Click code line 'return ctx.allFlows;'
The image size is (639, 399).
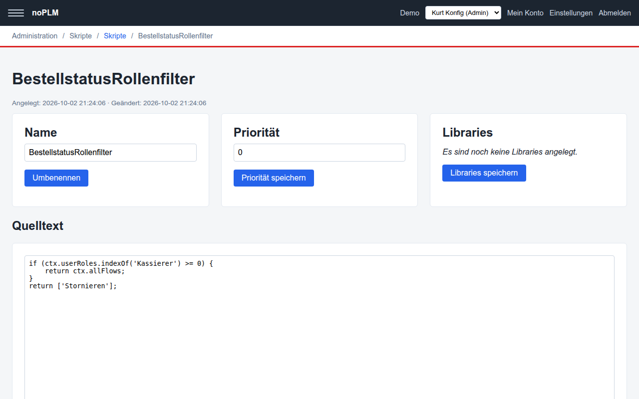click(85, 271)
